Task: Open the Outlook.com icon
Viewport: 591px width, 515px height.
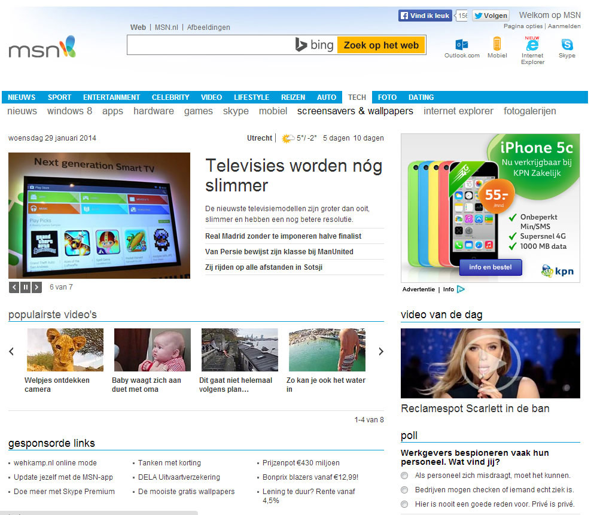Action: (x=461, y=45)
